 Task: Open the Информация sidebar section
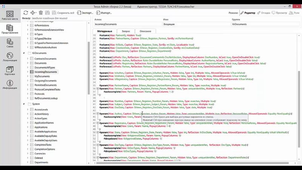(10, 85)
